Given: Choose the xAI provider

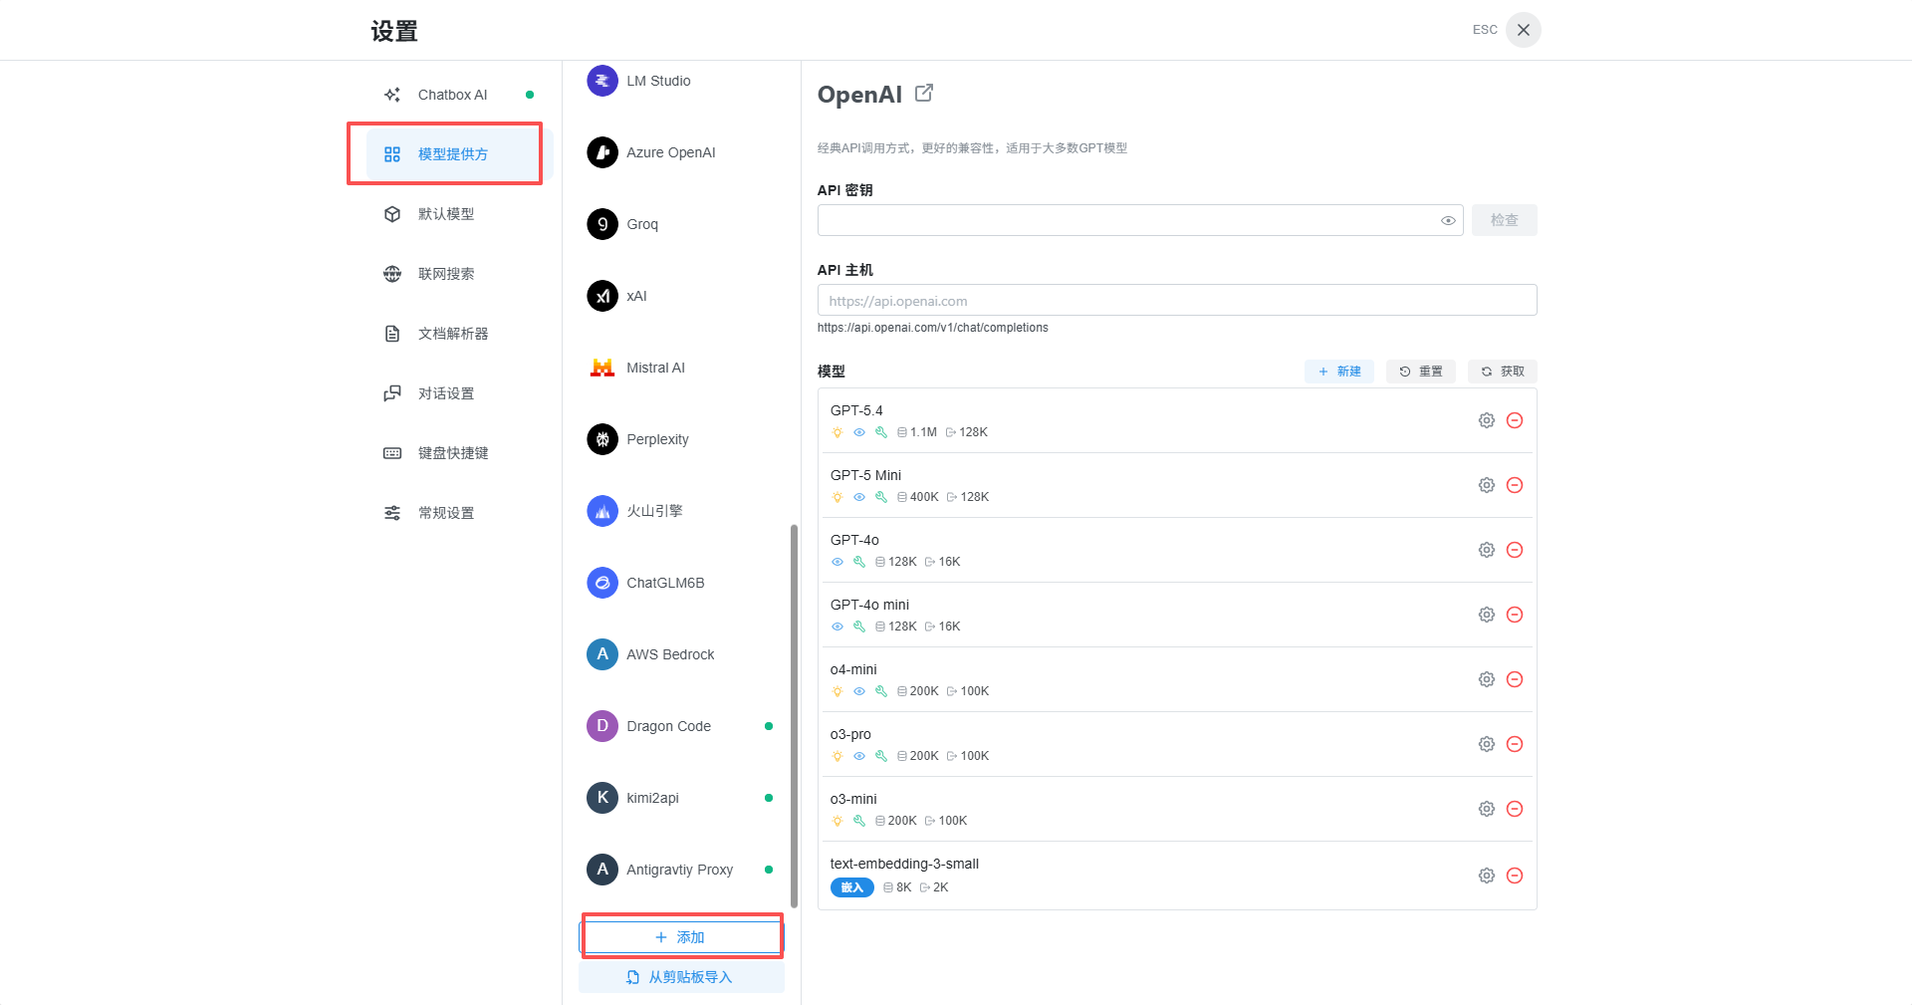Looking at the screenshot, I should point(680,296).
